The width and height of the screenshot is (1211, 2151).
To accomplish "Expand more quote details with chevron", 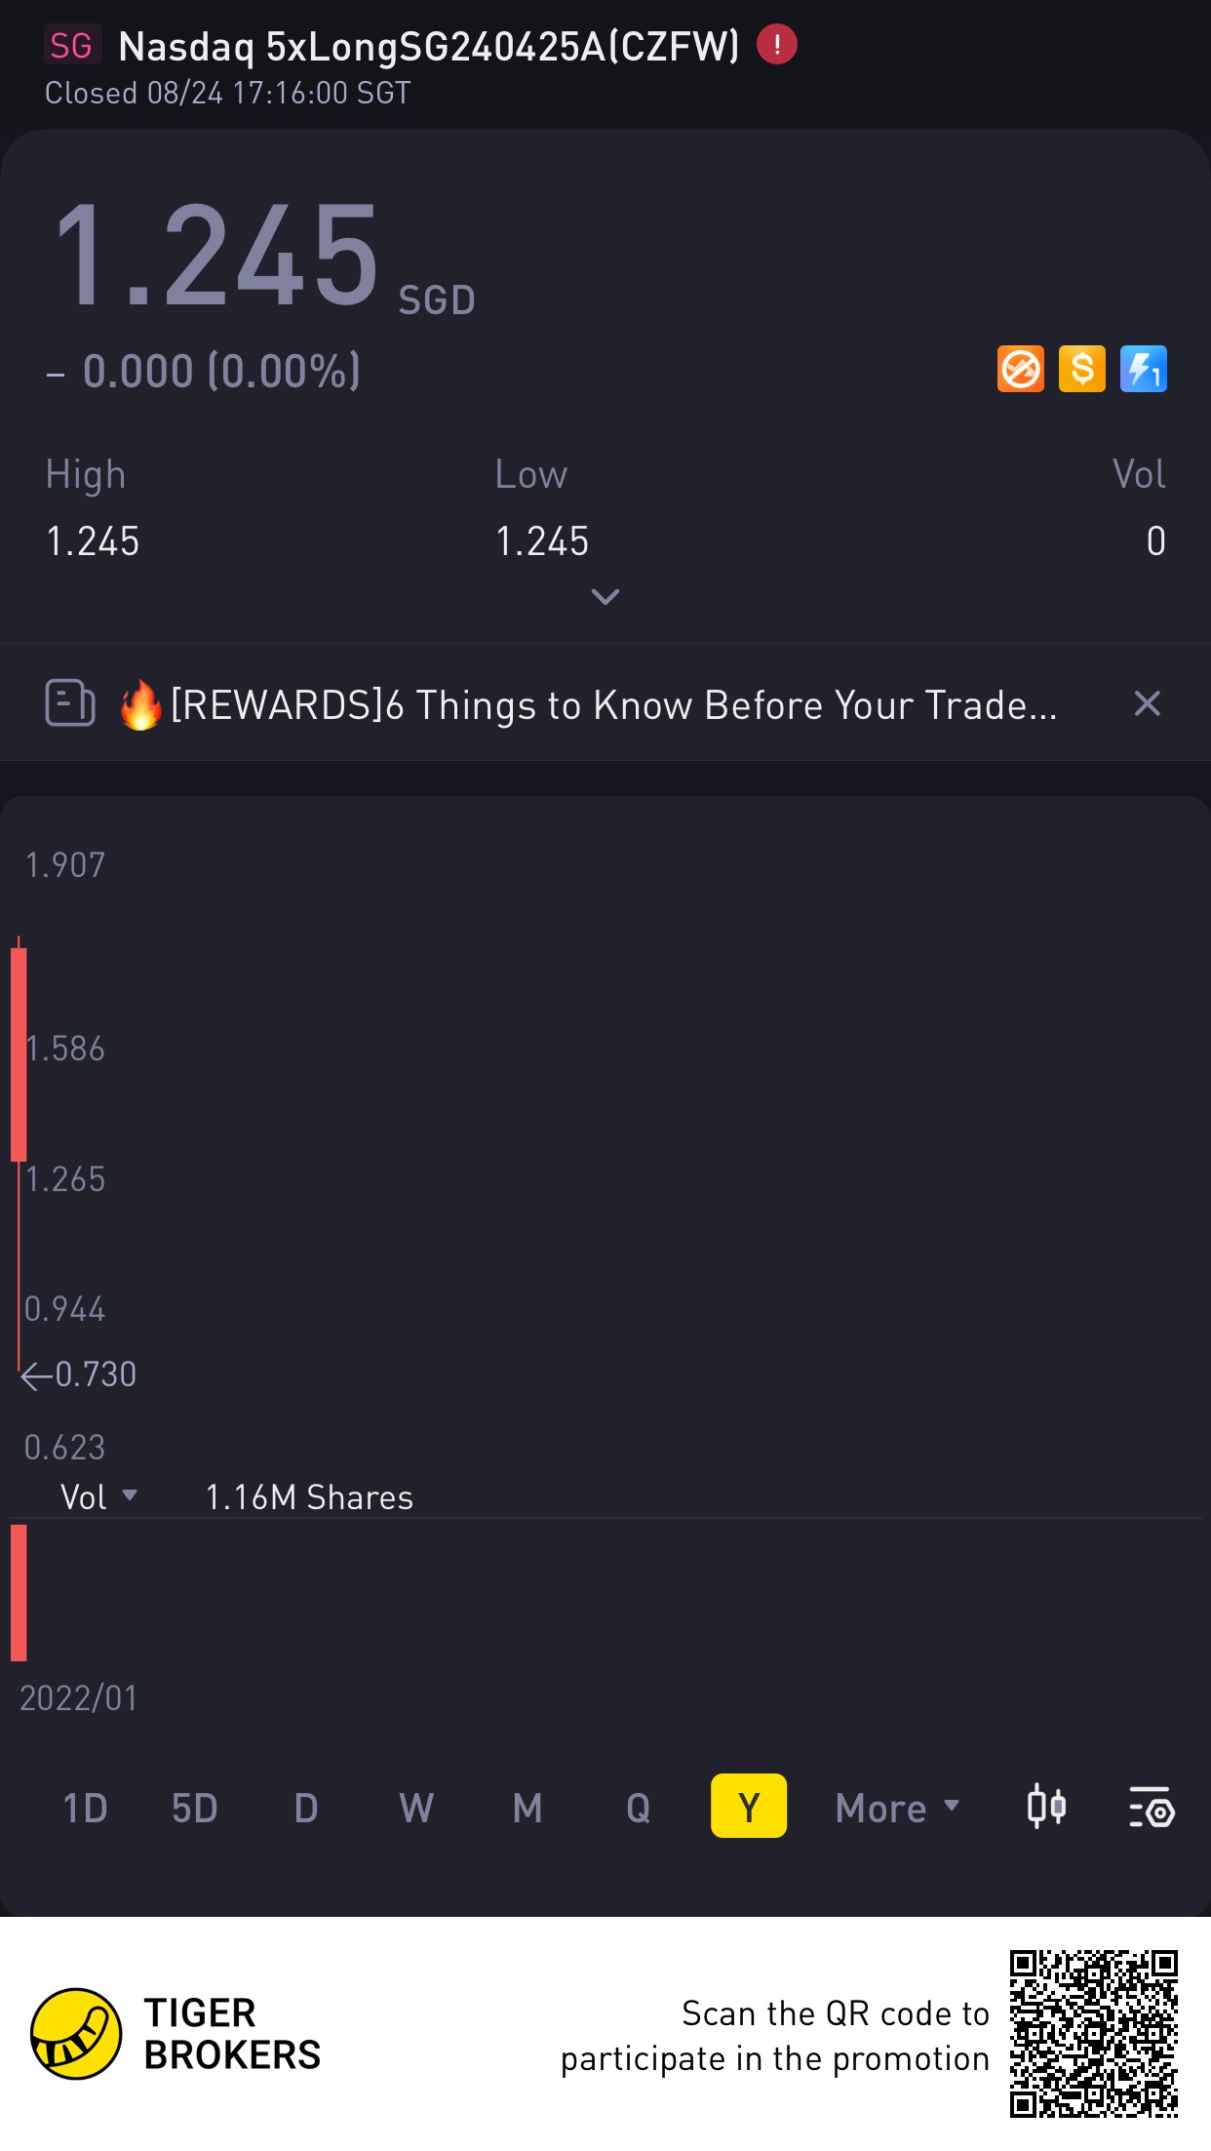I will [x=605, y=596].
